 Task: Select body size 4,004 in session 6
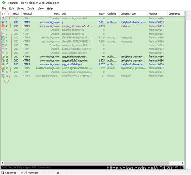point(102,37)
